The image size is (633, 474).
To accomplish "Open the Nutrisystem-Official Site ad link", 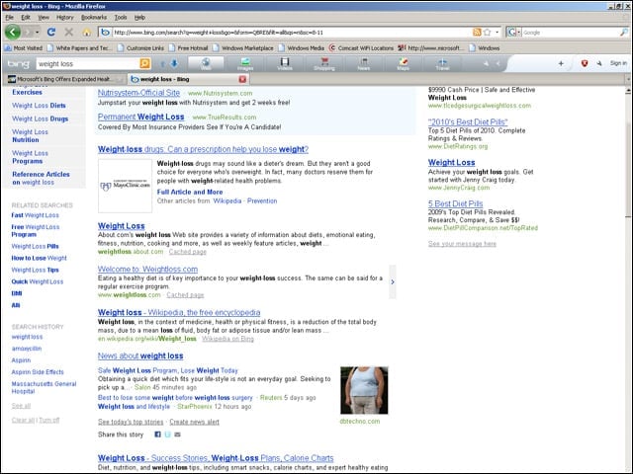I will [138, 93].
